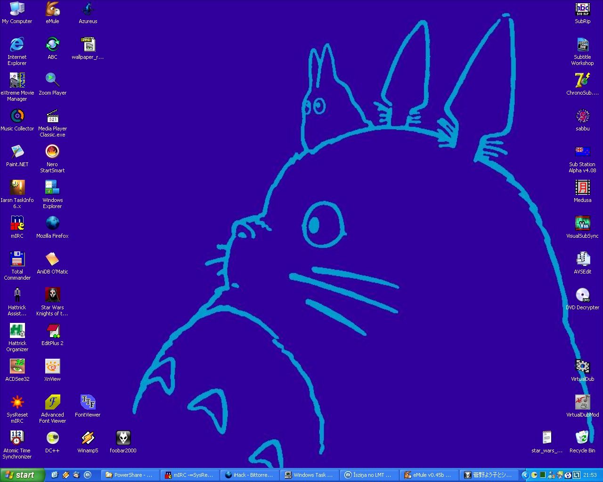The image size is (603, 482).
Task: Select Media Player Classic.exe icon
Action: pyautogui.click(x=52, y=123)
